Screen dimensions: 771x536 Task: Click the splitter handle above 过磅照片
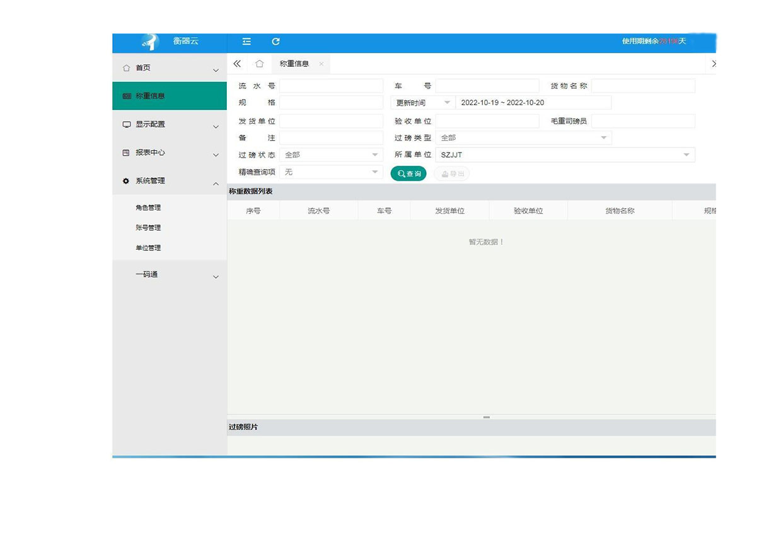tap(486, 417)
